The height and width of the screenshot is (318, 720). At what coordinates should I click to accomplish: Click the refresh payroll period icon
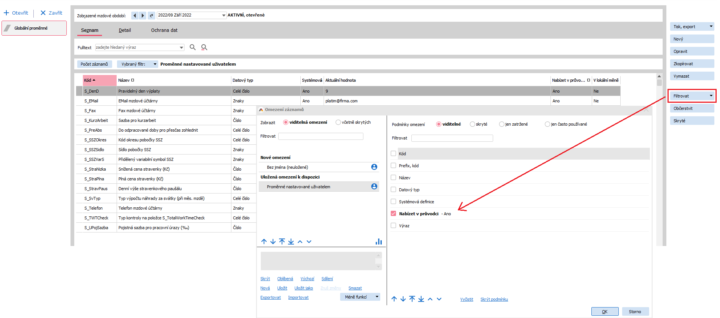(151, 15)
